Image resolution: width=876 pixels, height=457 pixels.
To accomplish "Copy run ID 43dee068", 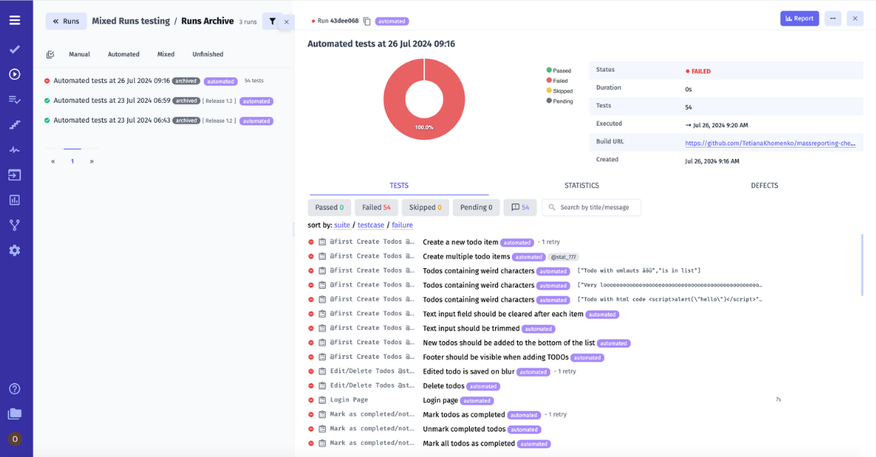I will (367, 21).
